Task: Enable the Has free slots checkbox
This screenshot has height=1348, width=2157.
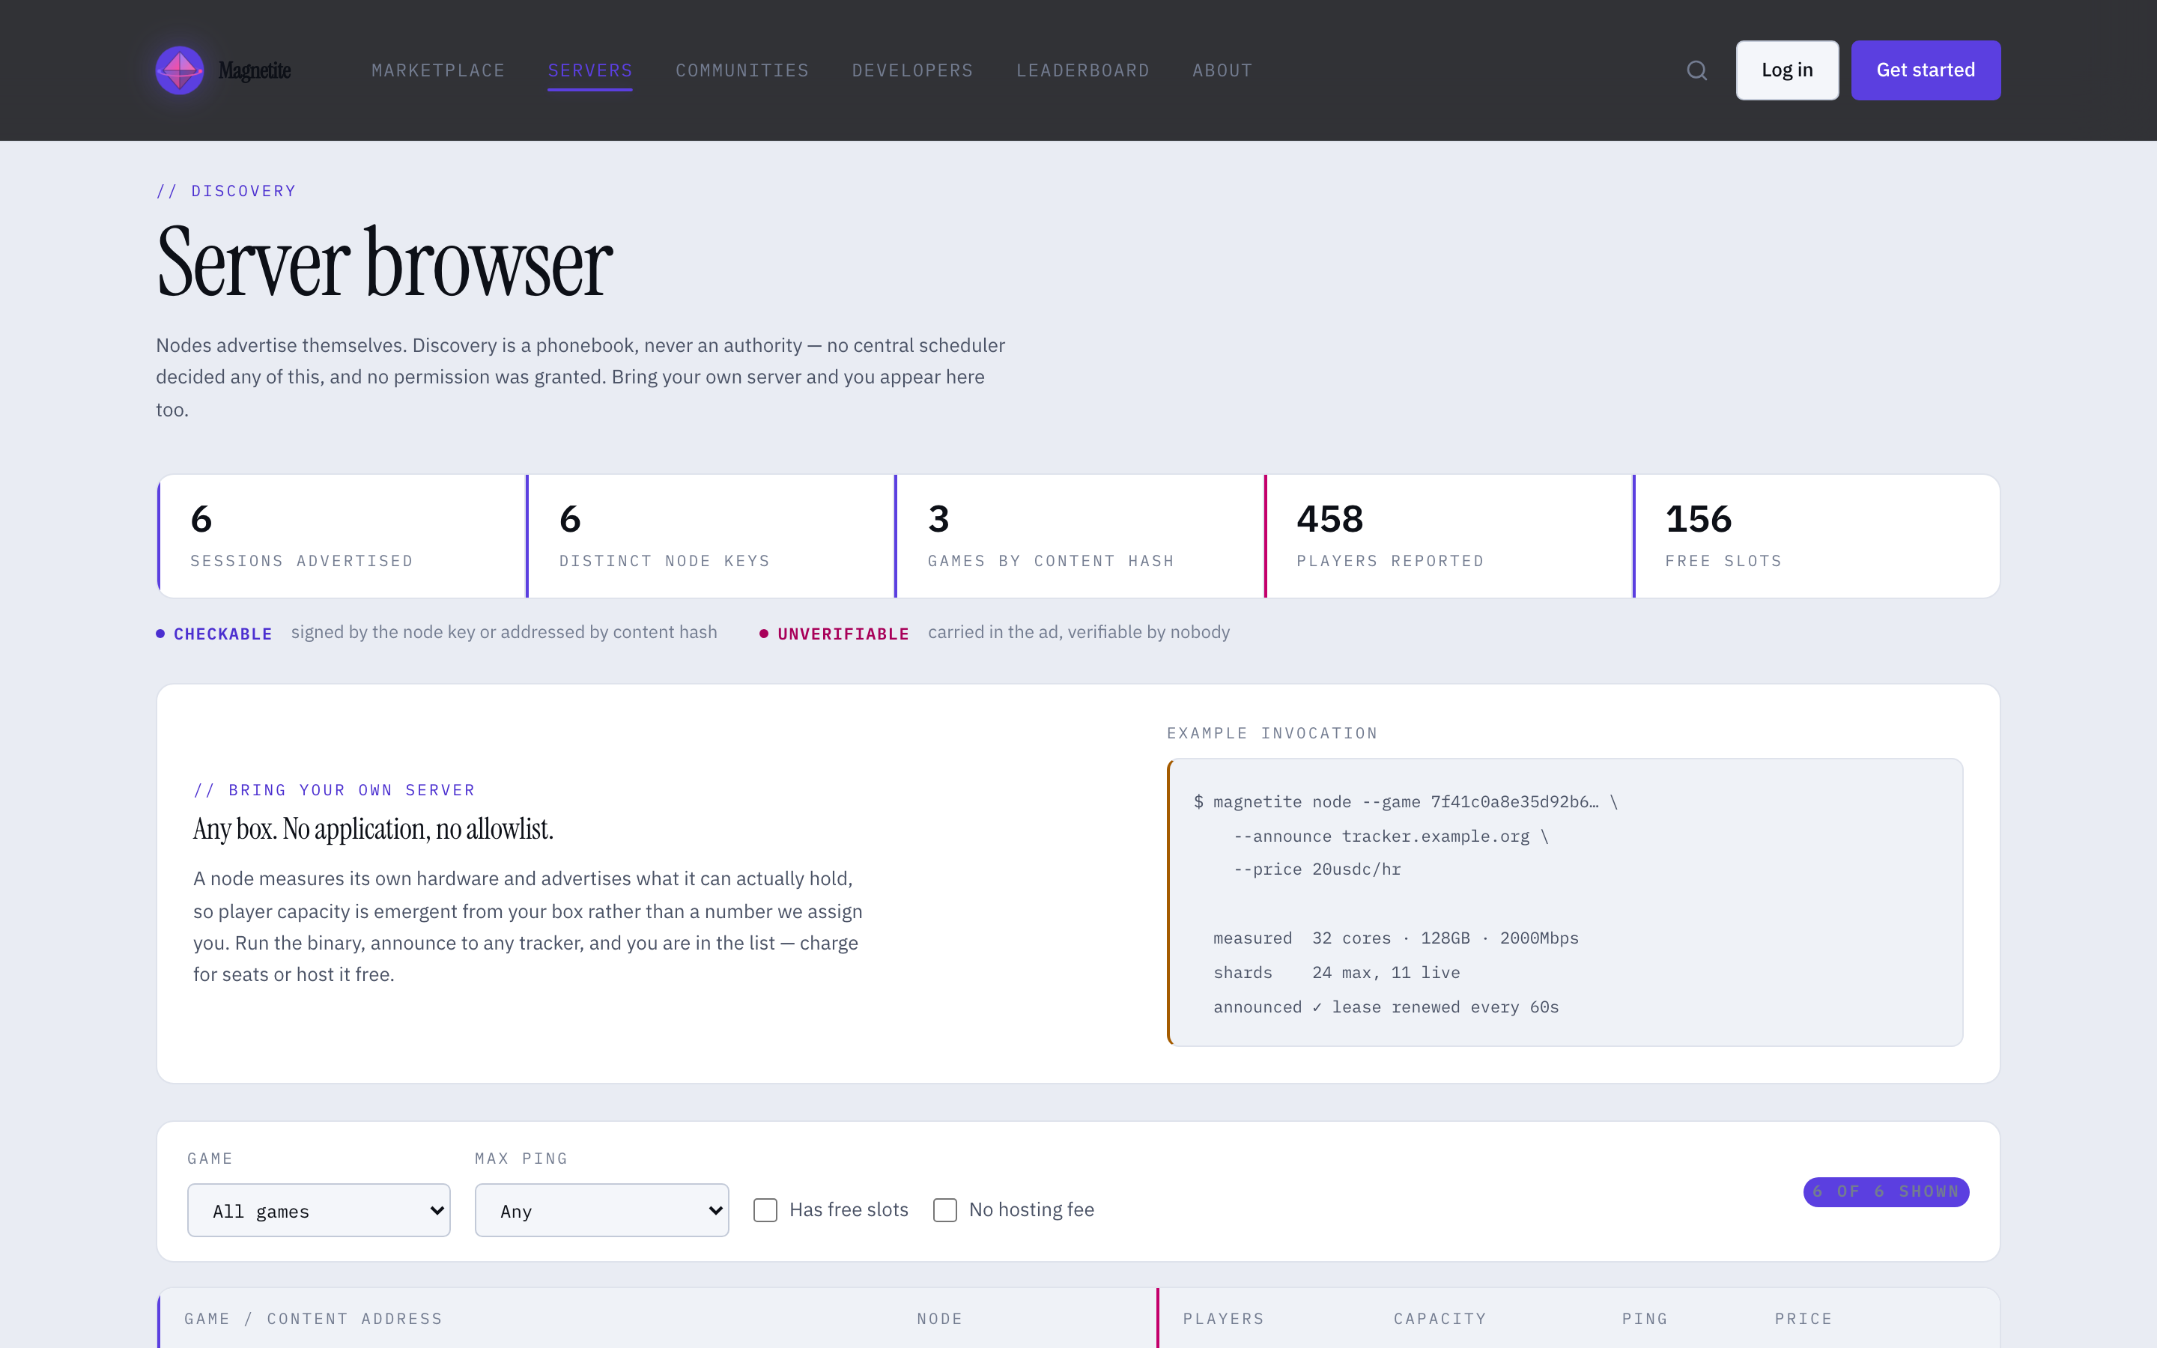Action: 765,1209
